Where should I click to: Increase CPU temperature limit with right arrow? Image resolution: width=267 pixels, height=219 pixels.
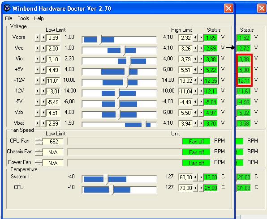pyautogui.click(x=201, y=188)
